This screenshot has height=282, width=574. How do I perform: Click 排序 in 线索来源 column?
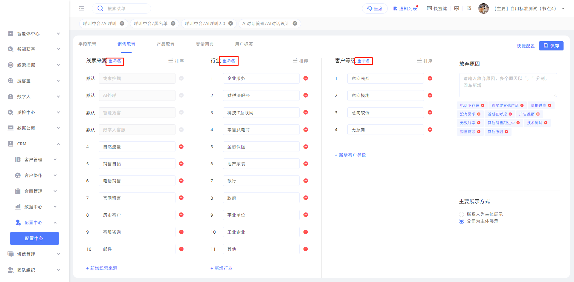click(176, 61)
